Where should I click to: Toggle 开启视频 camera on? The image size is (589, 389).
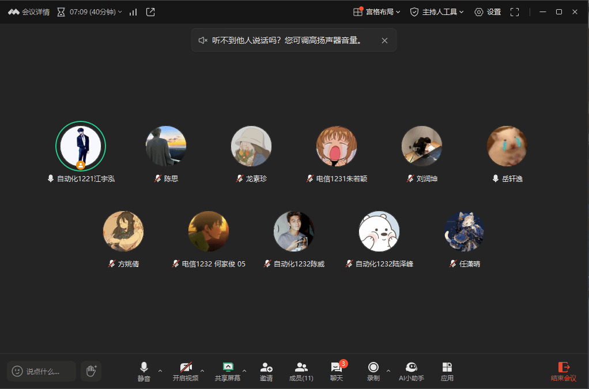click(x=186, y=371)
